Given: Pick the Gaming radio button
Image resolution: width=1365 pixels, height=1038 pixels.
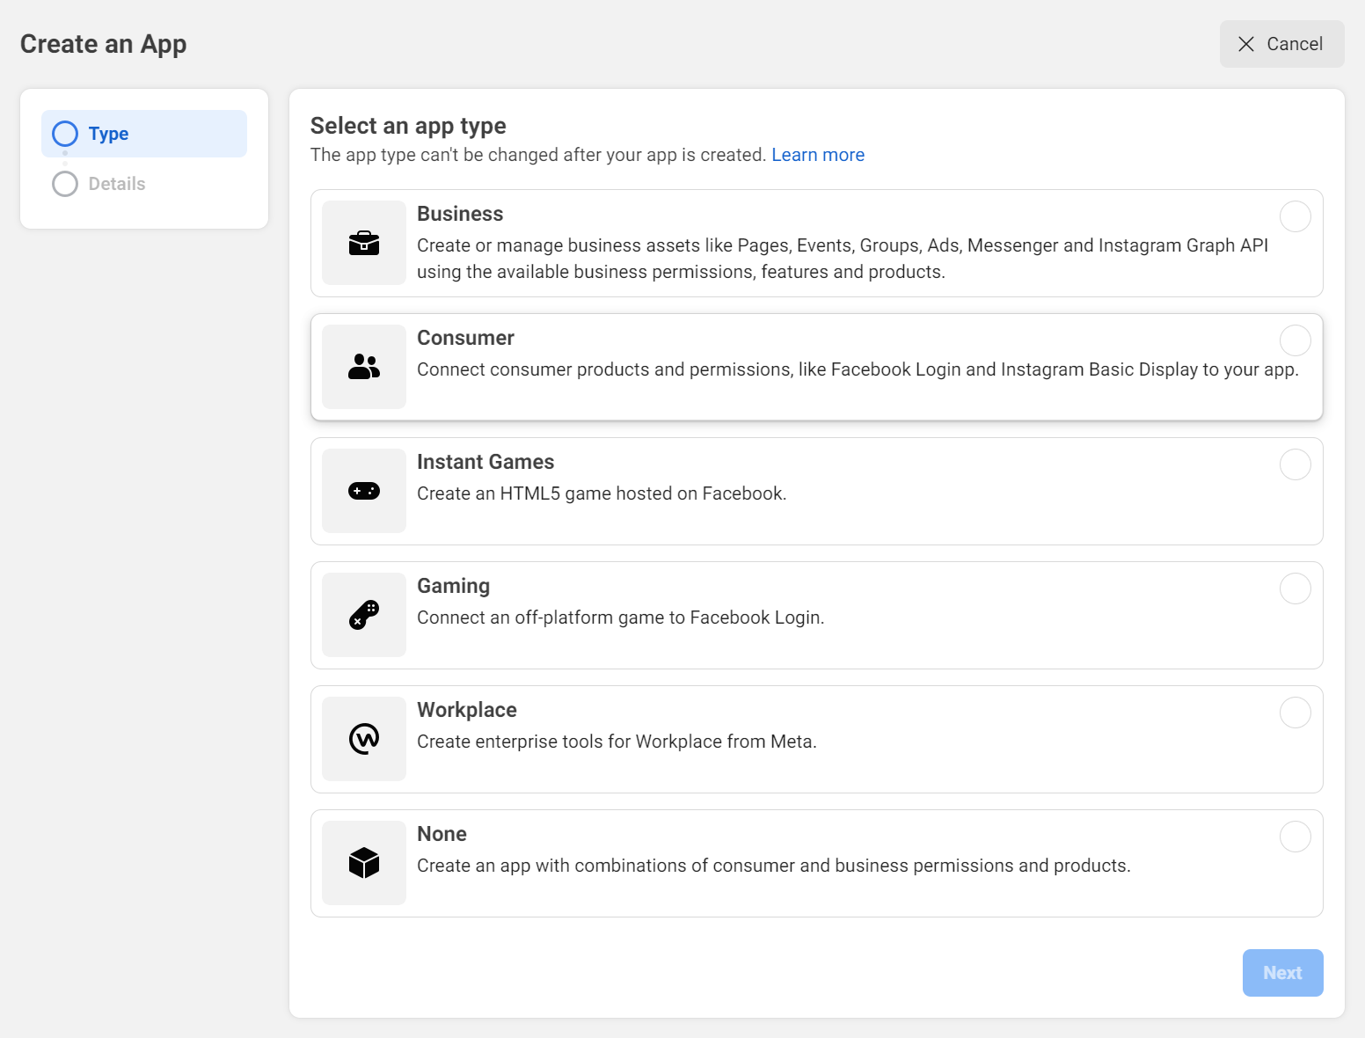Looking at the screenshot, I should [x=1295, y=588].
